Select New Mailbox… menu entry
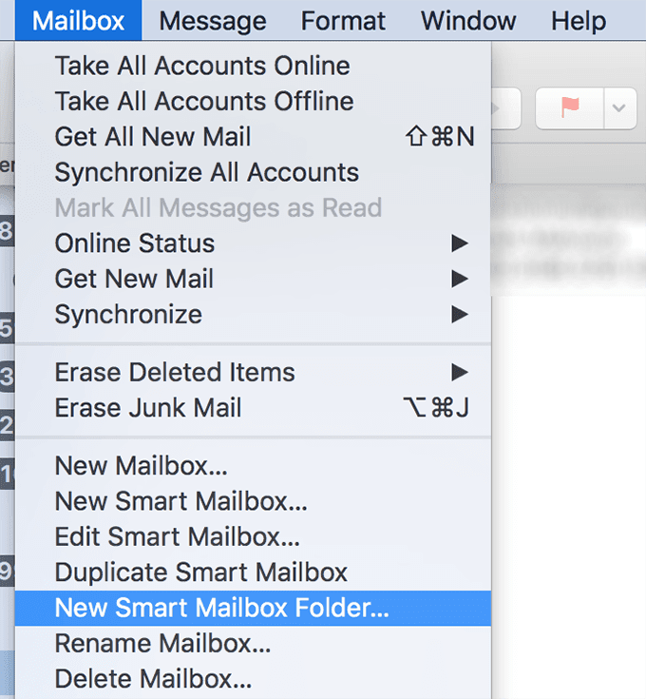Screen dimensions: 646x699 coord(253,466)
